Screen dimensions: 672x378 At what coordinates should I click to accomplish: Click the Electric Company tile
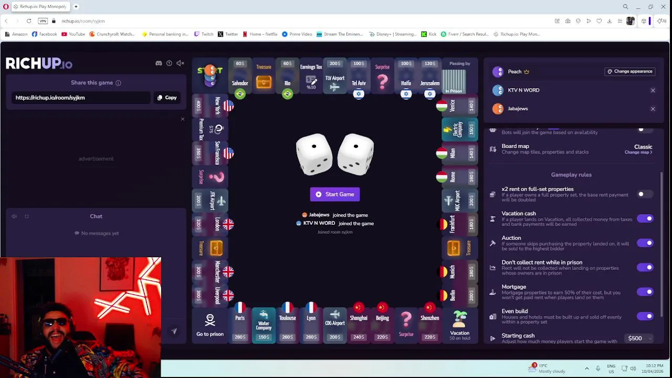tap(459, 129)
